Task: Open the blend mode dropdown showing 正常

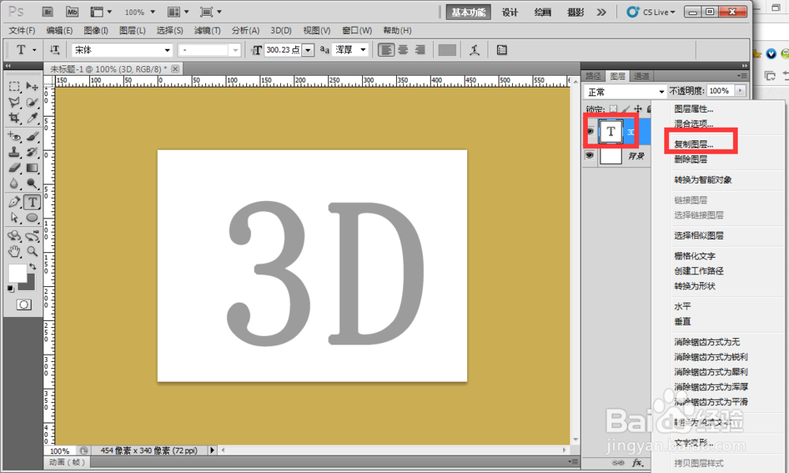Action: click(x=623, y=91)
